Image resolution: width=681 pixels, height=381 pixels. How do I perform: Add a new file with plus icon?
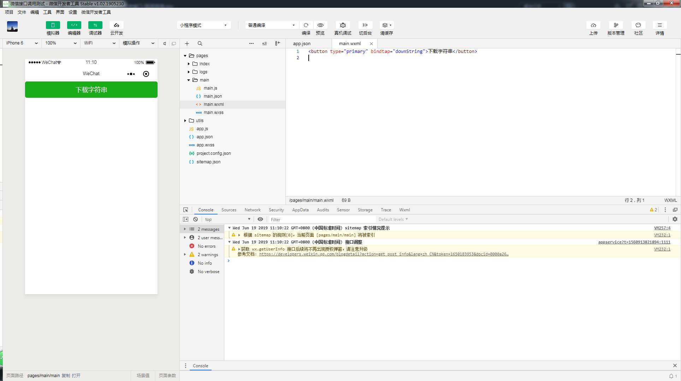coord(187,43)
